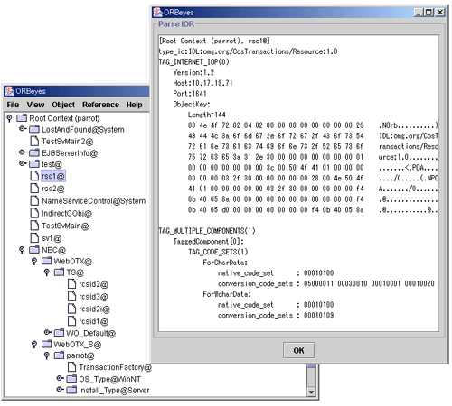Viewport: 452px width, 406px height.
Task: Select the rcsid2i@ label
Action: [94, 309]
